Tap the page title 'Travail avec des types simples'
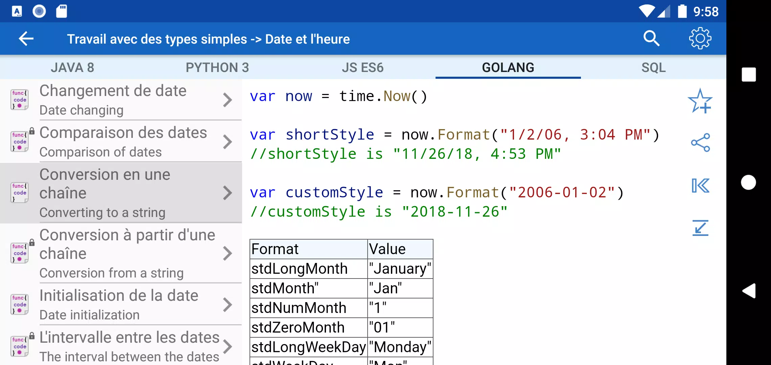The image size is (771, 365). [x=157, y=39]
